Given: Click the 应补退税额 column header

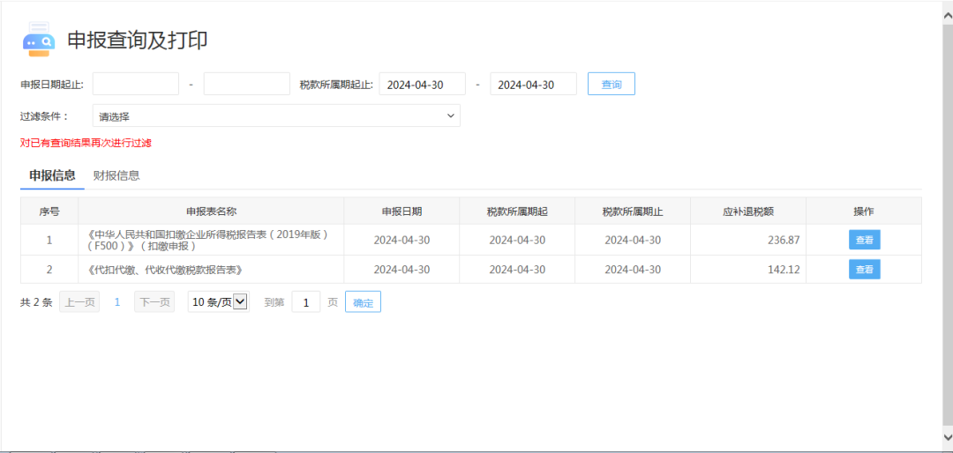Looking at the screenshot, I should point(748,212).
